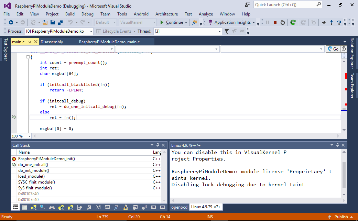
Task: Click the Go button
Action: 333,49
